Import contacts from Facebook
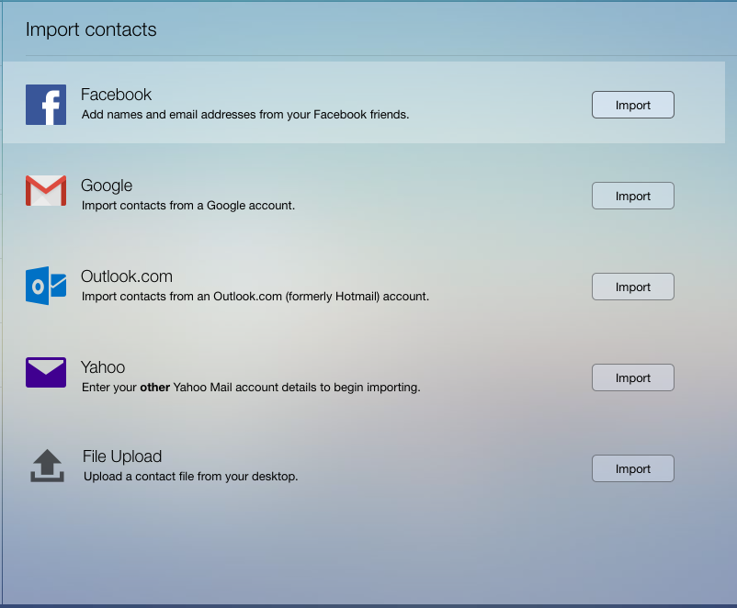Image resolution: width=737 pixels, height=608 pixels. click(x=632, y=105)
